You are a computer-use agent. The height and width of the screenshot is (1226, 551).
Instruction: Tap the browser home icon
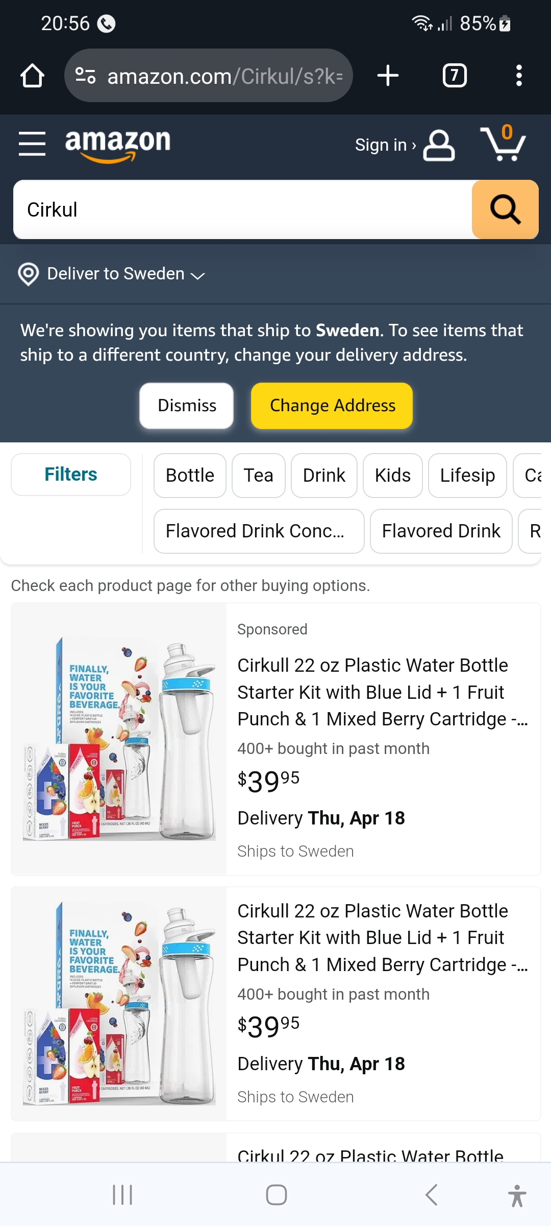tap(32, 76)
